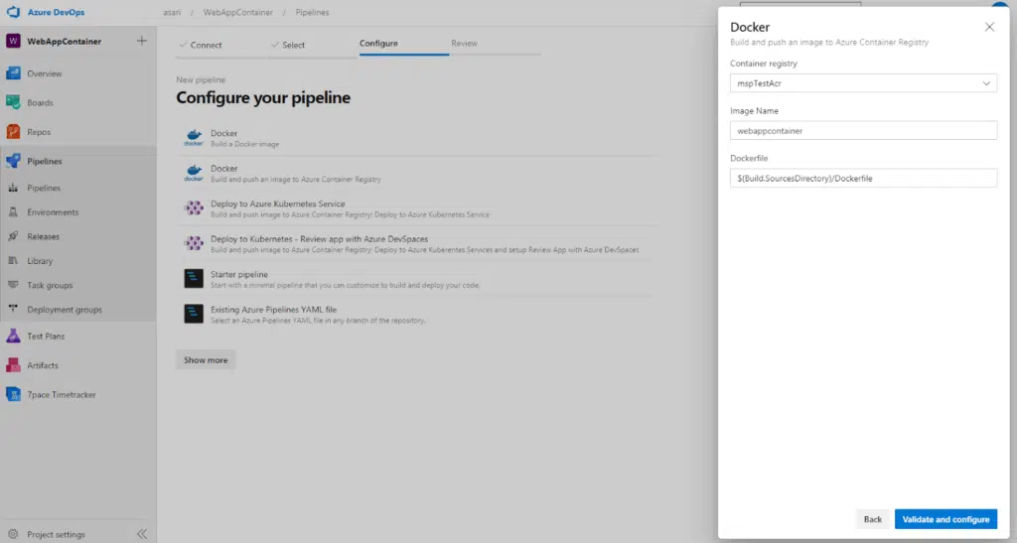The width and height of the screenshot is (1017, 543).
Task: Click the search box in the header
Action: [x=800, y=4]
